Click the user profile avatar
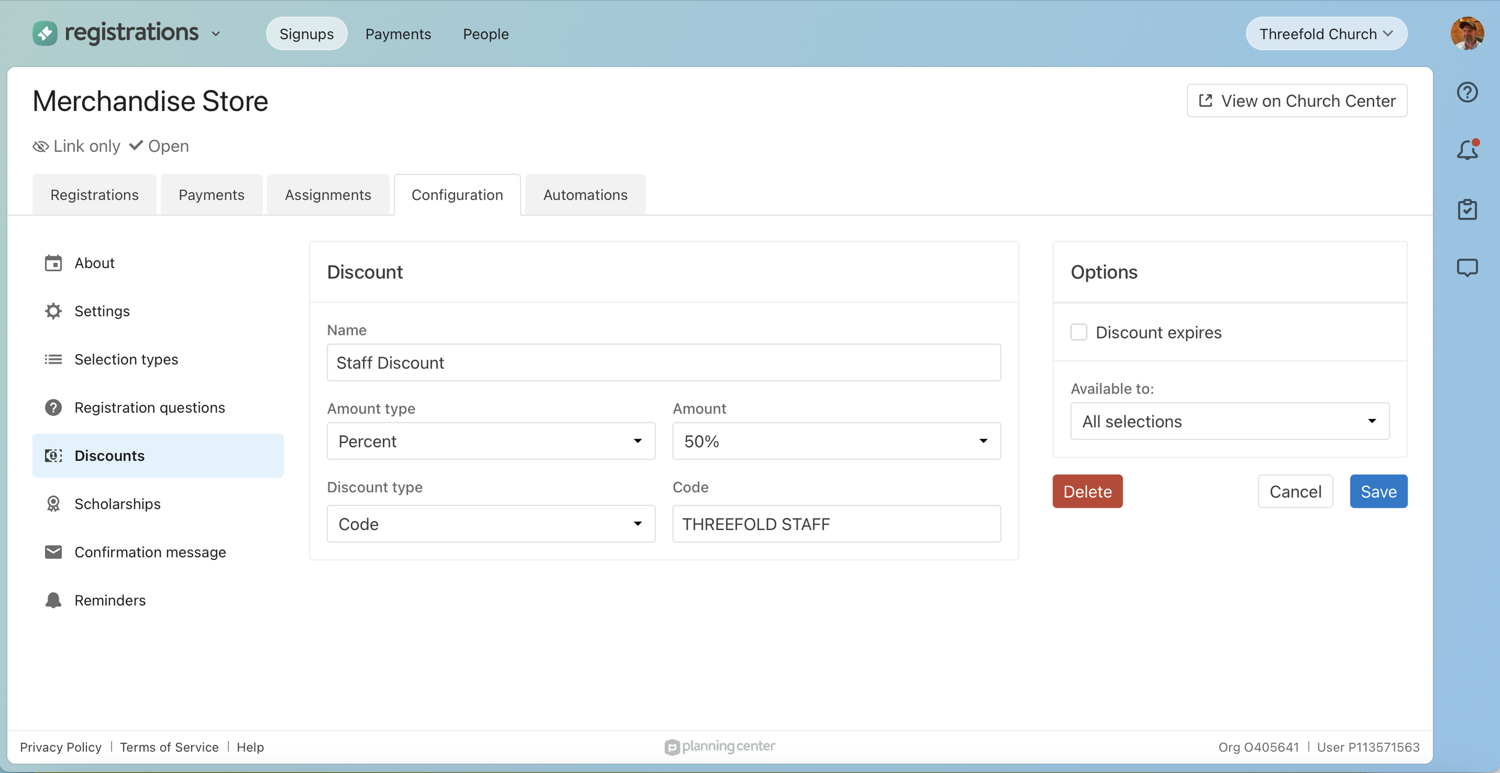 click(1467, 34)
